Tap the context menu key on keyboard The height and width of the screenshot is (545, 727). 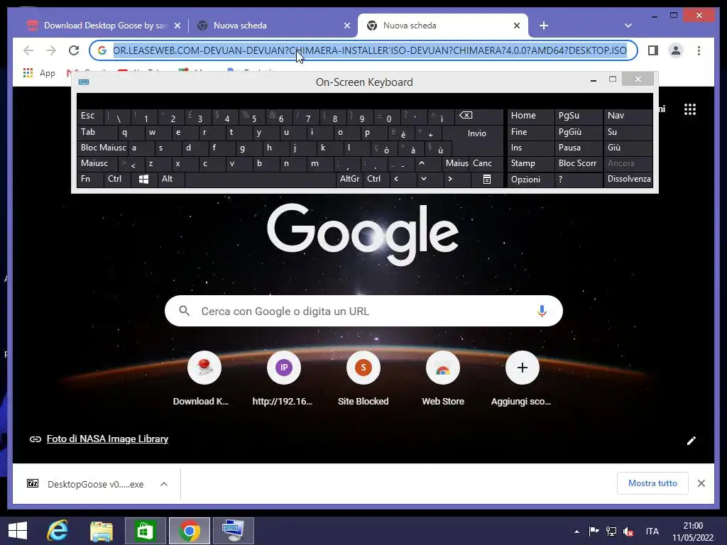tap(487, 179)
